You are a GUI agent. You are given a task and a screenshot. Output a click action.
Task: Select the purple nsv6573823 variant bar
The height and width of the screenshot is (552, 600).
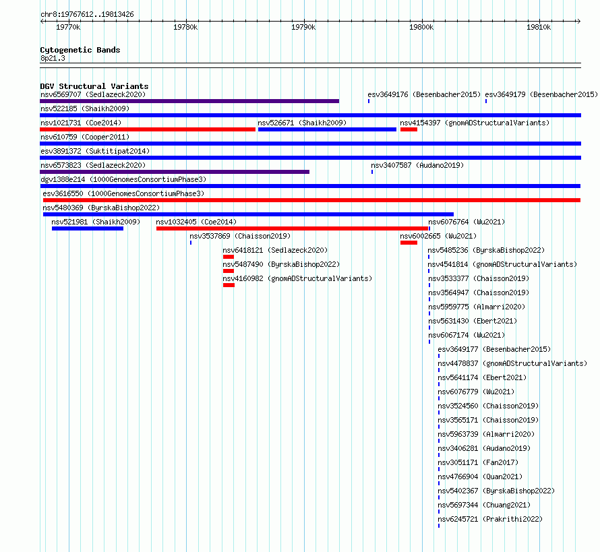175,172
